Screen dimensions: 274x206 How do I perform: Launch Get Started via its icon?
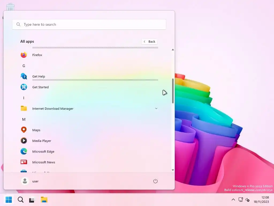[24, 87]
